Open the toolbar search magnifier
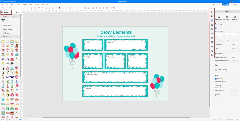 click(114, 8)
